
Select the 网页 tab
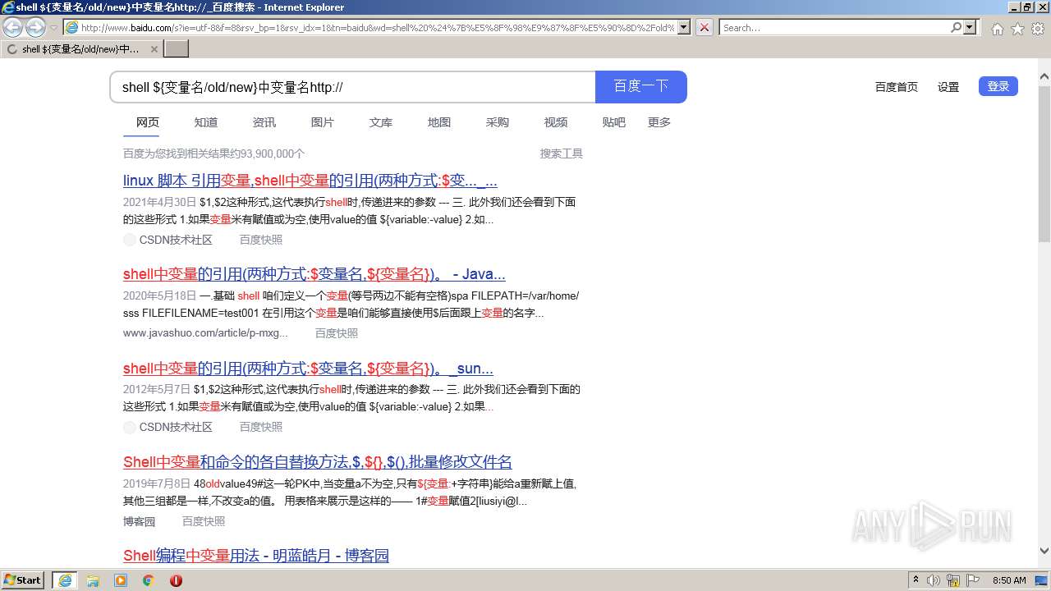148,122
